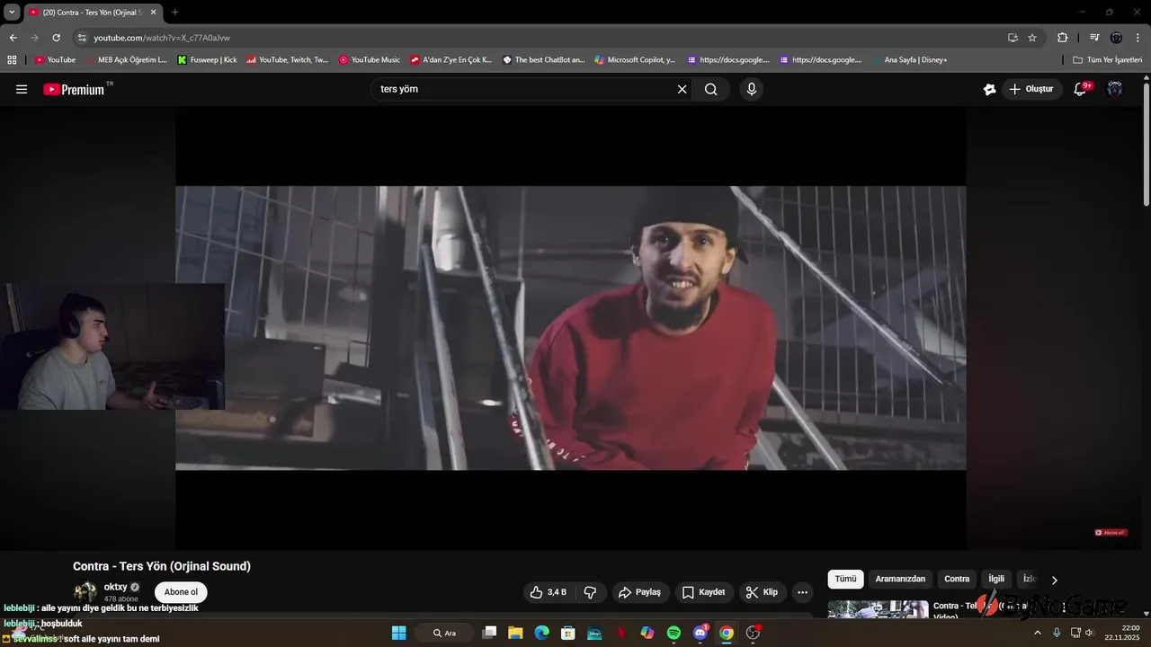Open Chrome three-dot menu

tap(1138, 38)
